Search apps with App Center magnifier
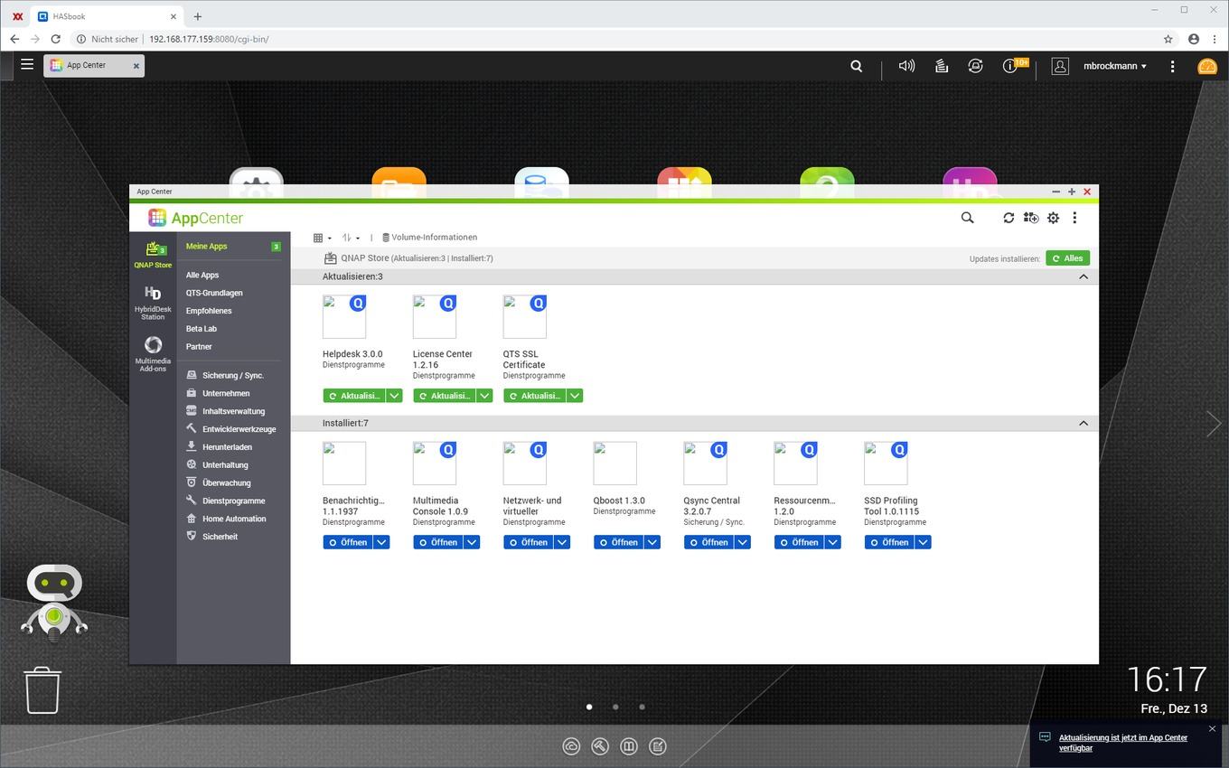 [x=967, y=218]
